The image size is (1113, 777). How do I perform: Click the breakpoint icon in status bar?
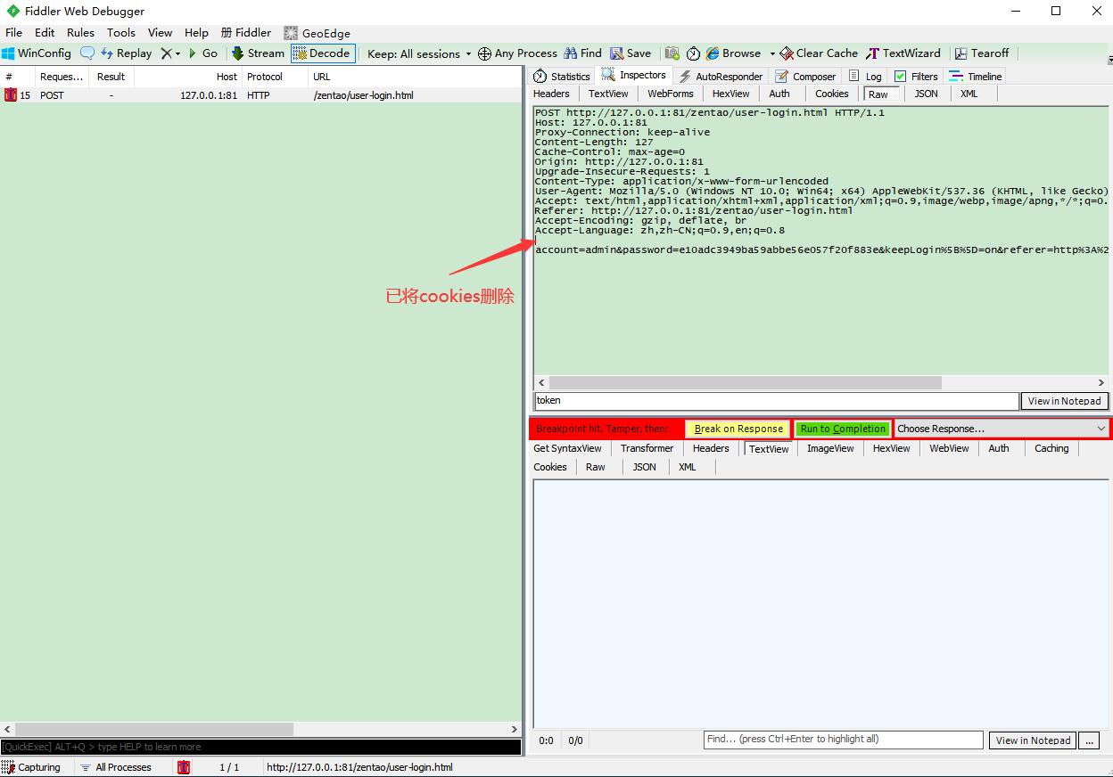tap(184, 767)
